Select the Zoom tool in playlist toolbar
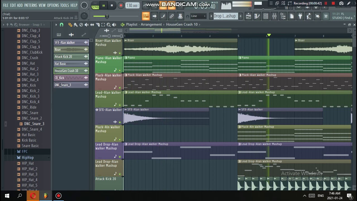357x201 pixels. point(108,25)
